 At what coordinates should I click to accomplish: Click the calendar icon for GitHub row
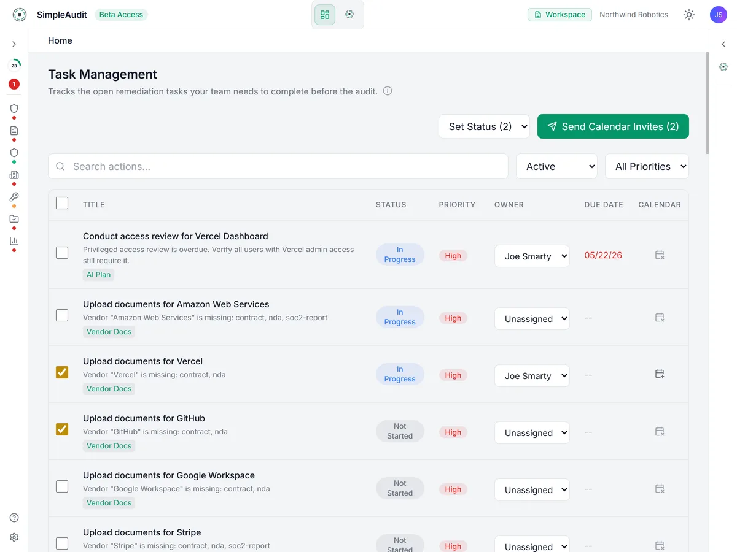click(660, 431)
